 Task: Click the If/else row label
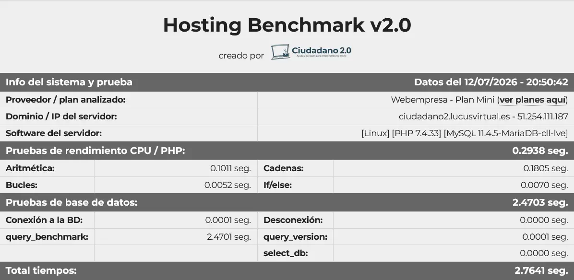click(277, 185)
